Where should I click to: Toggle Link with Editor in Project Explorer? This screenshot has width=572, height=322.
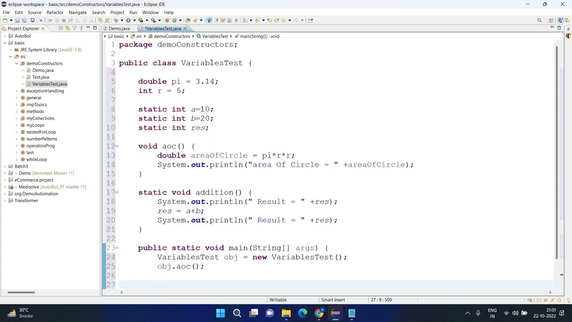click(67, 28)
